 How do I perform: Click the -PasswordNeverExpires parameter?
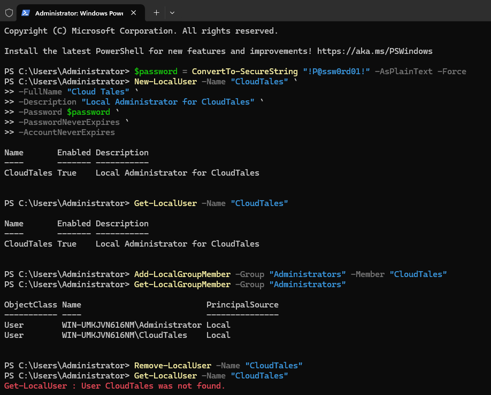click(x=69, y=122)
